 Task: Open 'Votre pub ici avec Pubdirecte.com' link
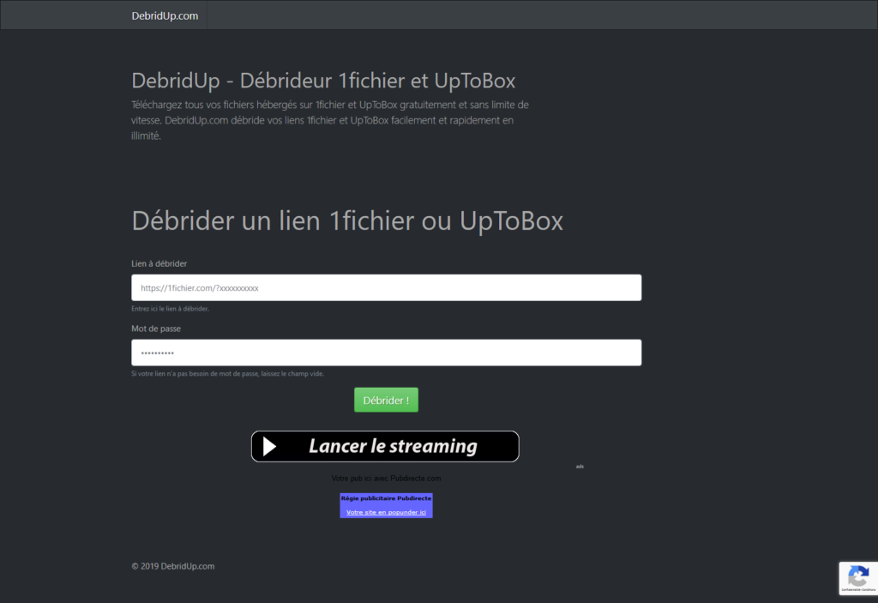[386, 478]
